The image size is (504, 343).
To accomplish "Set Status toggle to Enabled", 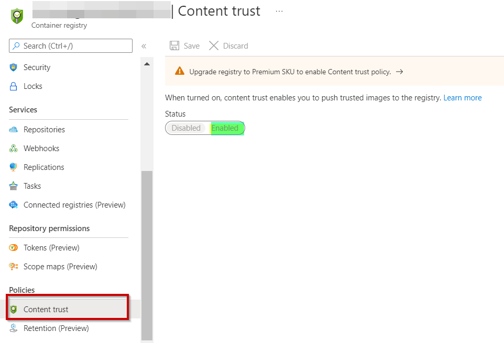I will (225, 128).
